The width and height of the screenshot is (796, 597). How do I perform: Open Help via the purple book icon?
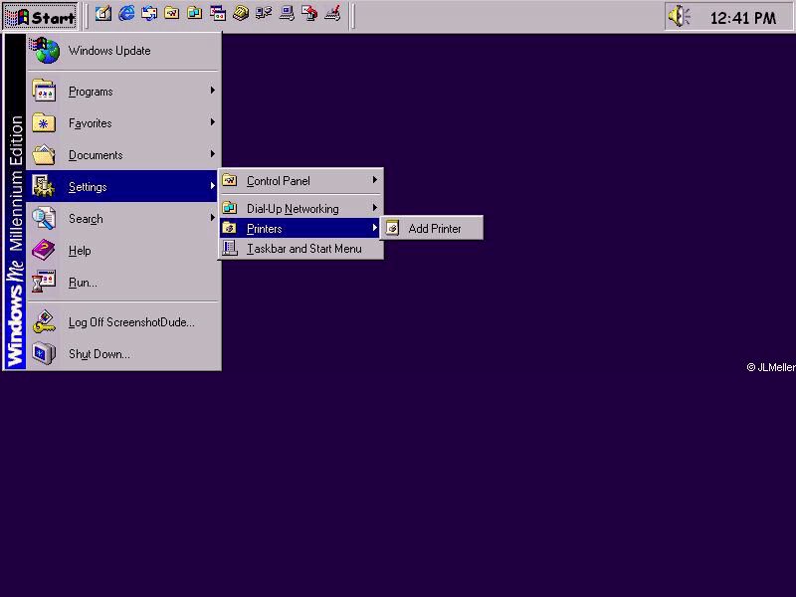pyautogui.click(x=44, y=250)
